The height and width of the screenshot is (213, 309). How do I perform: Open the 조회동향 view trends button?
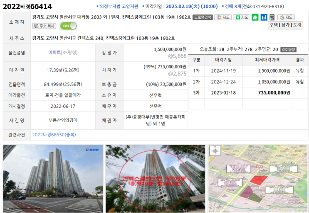coord(289,49)
